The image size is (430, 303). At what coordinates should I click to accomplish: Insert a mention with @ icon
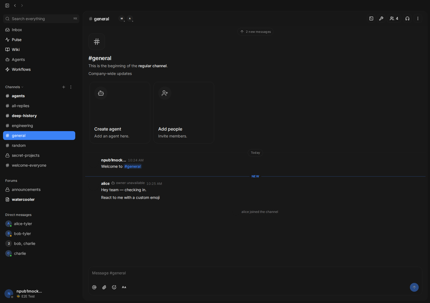point(94,287)
